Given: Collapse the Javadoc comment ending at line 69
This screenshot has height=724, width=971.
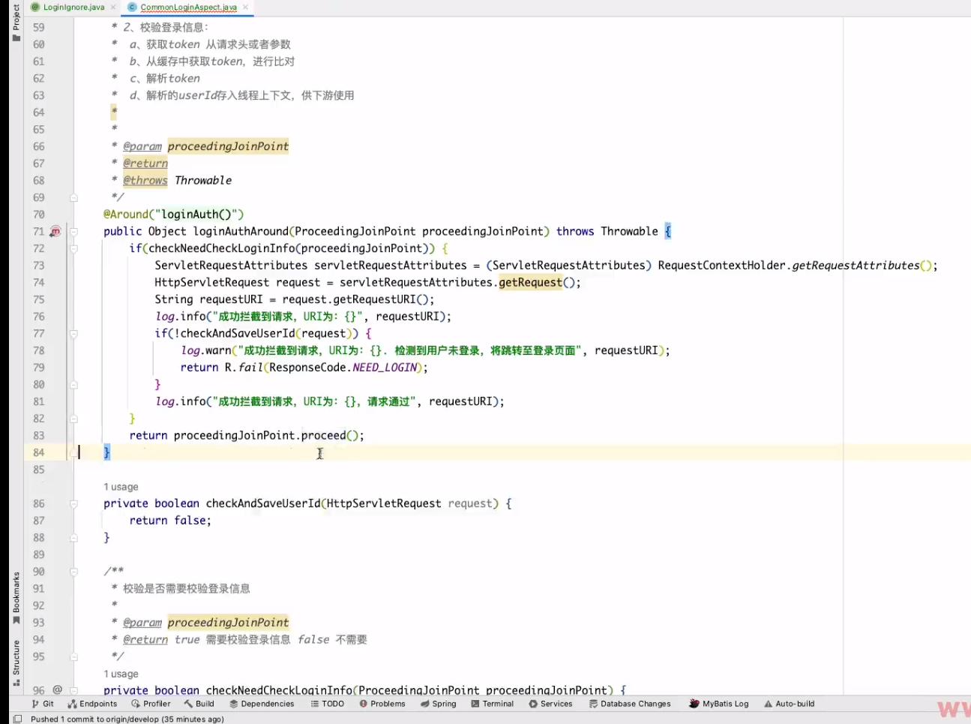Looking at the screenshot, I should (x=74, y=198).
